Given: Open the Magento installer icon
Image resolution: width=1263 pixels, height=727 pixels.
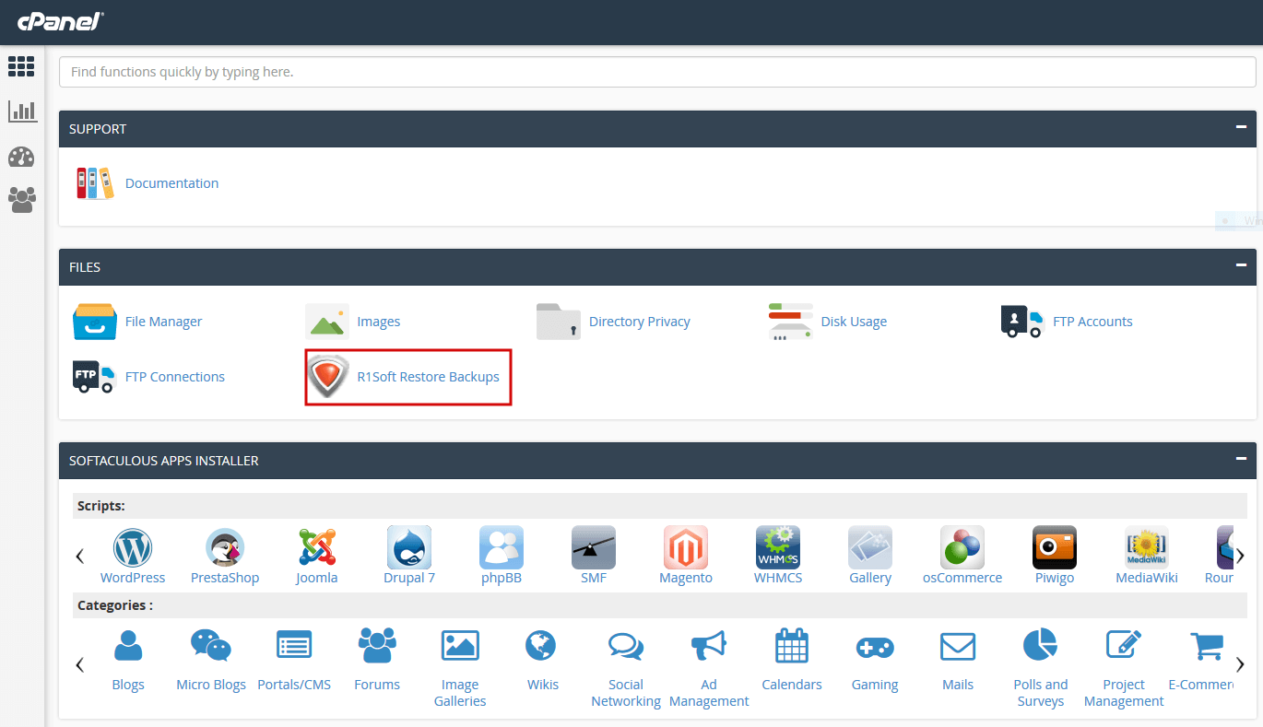Looking at the screenshot, I should (685, 545).
